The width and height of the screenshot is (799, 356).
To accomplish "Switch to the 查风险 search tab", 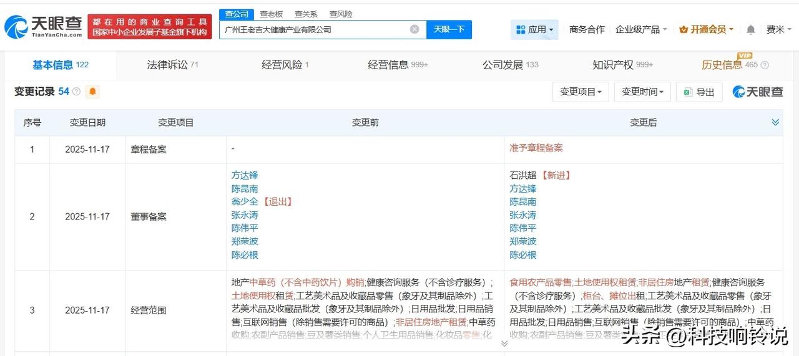I will click(x=341, y=14).
